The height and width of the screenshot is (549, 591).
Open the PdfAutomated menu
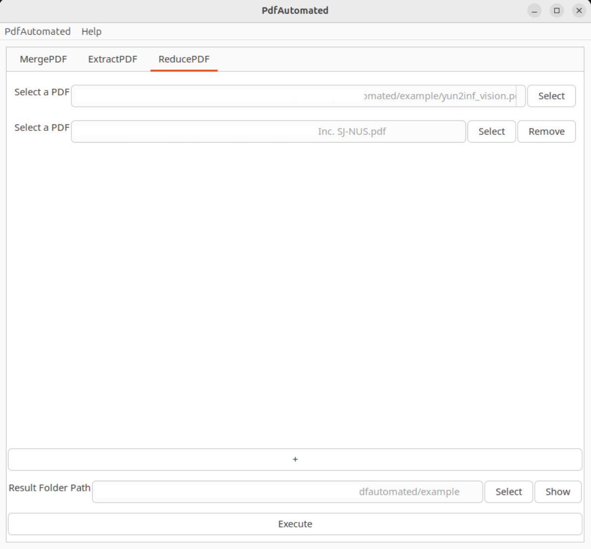coord(37,31)
